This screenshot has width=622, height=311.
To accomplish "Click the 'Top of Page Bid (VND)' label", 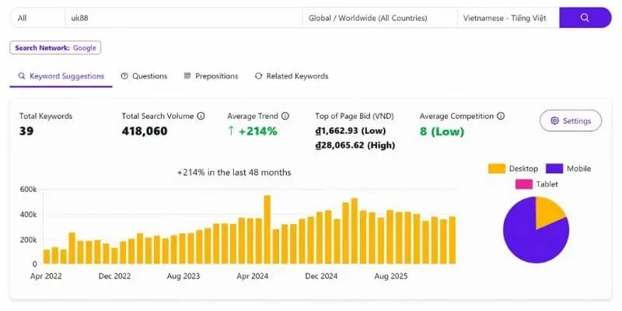I will [355, 116].
